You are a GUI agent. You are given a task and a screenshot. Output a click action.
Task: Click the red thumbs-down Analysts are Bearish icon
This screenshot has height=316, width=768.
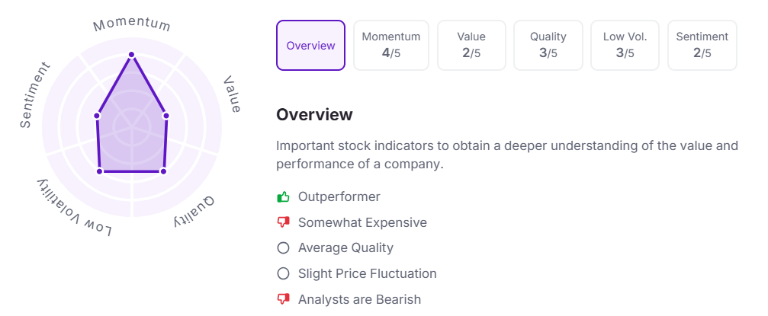click(284, 300)
